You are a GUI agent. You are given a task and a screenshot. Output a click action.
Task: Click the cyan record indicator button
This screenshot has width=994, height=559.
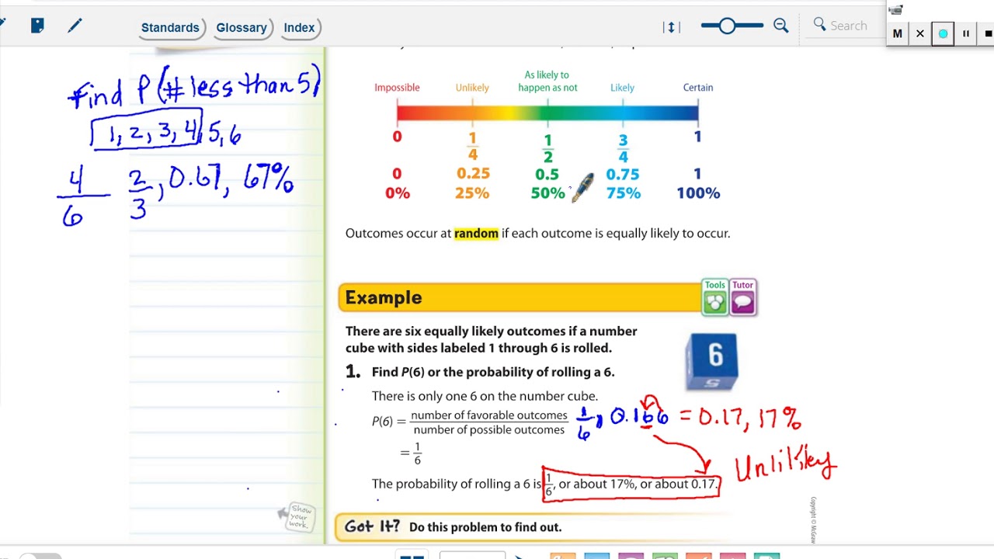943,33
